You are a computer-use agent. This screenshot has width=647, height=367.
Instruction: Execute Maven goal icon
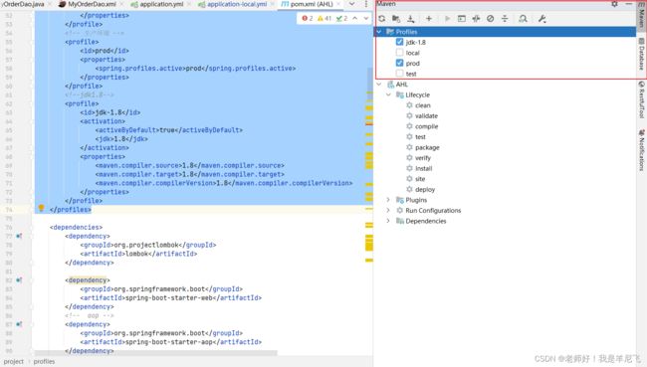462,19
